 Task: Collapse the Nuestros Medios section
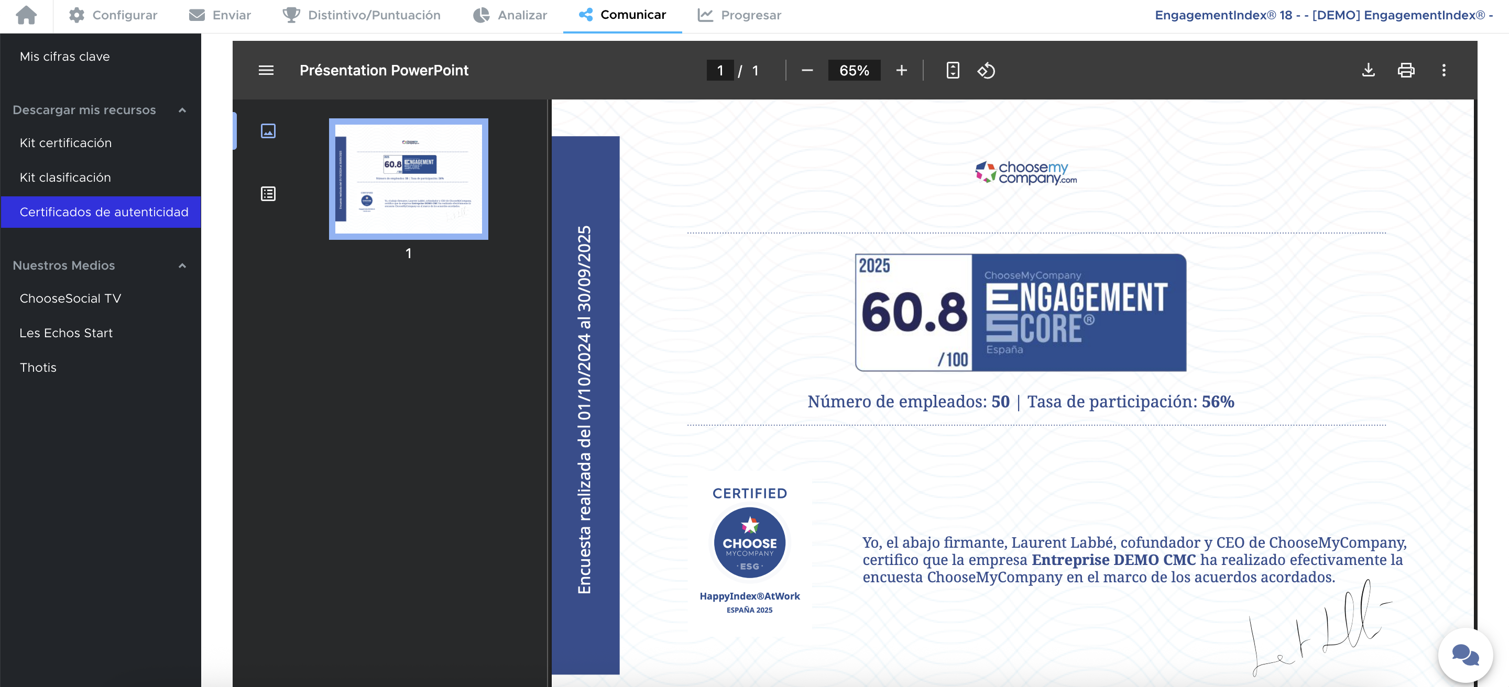182,265
